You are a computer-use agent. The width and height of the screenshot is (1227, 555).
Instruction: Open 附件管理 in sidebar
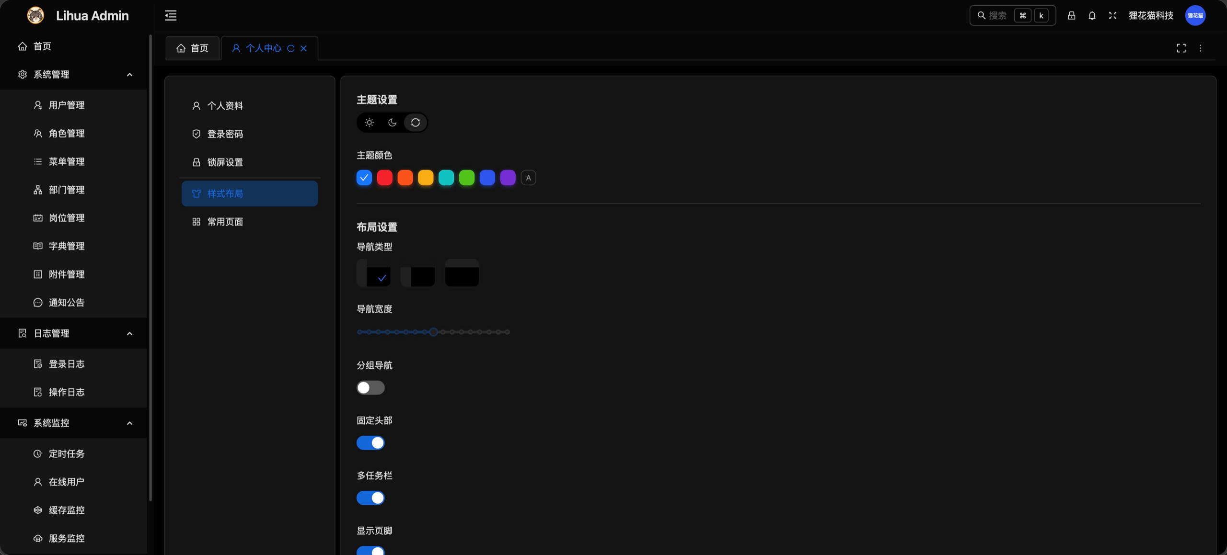[74, 274]
